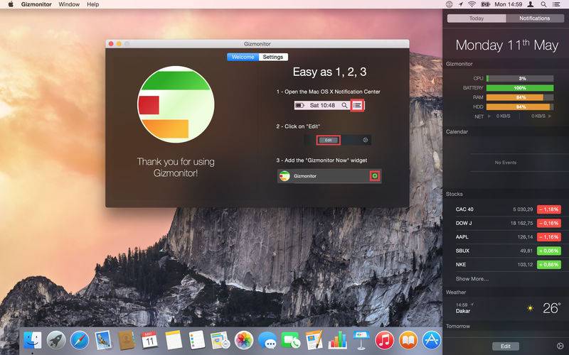
Task: Open the Photos app in dock
Action: pyautogui.click(x=244, y=341)
